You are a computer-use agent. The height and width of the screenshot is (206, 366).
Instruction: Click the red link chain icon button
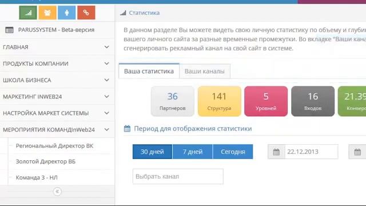point(86,13)
